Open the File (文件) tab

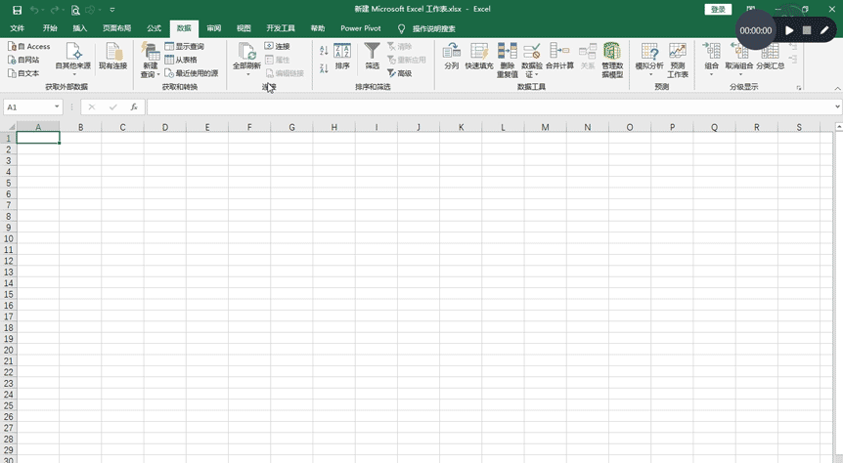18,28
